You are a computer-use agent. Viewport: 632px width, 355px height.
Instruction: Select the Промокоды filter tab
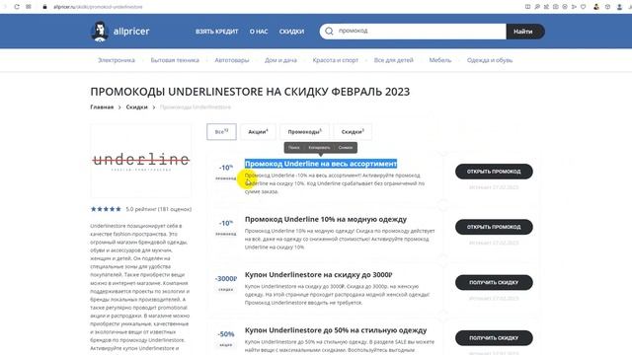pyautogui.click(x=305, y=131)
